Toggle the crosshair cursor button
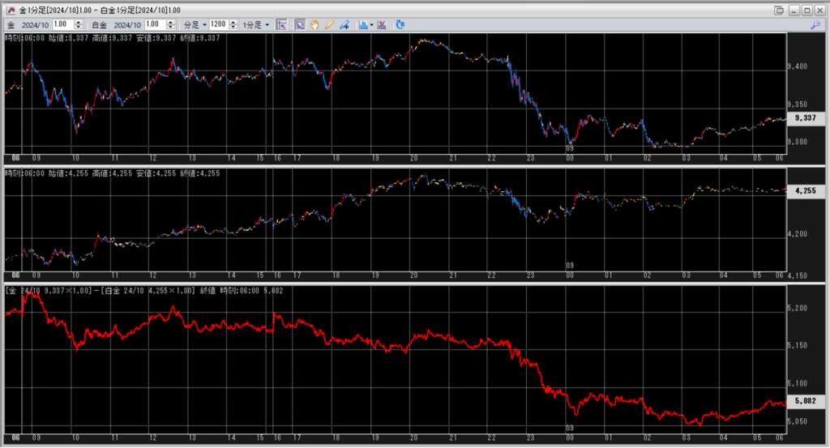This screenshot has height=448, width=830. pyautogui.click(x=281, y=25)
